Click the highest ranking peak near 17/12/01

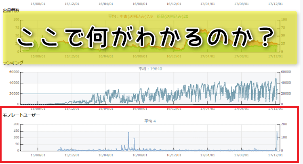tap(276, 79)
